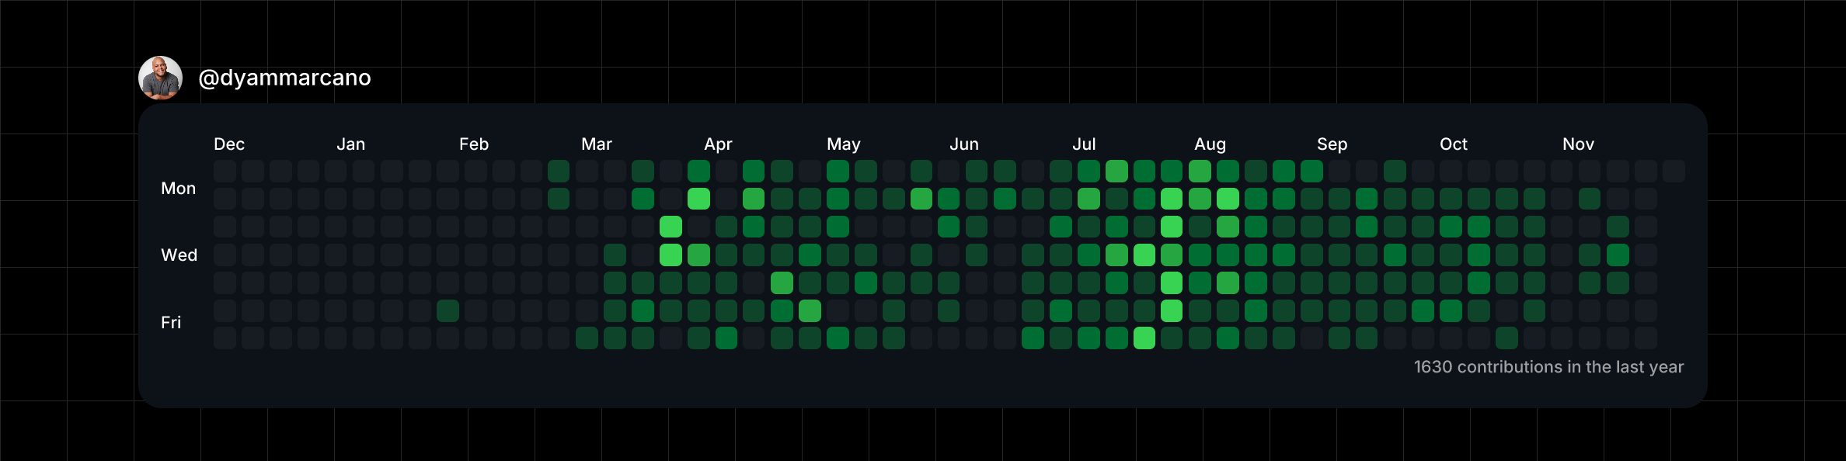Image resolution: width=1846 pixels, height=461 pixels.
Task: Select the brightest green cell in the bottom row
Action: pos(1144,338)
